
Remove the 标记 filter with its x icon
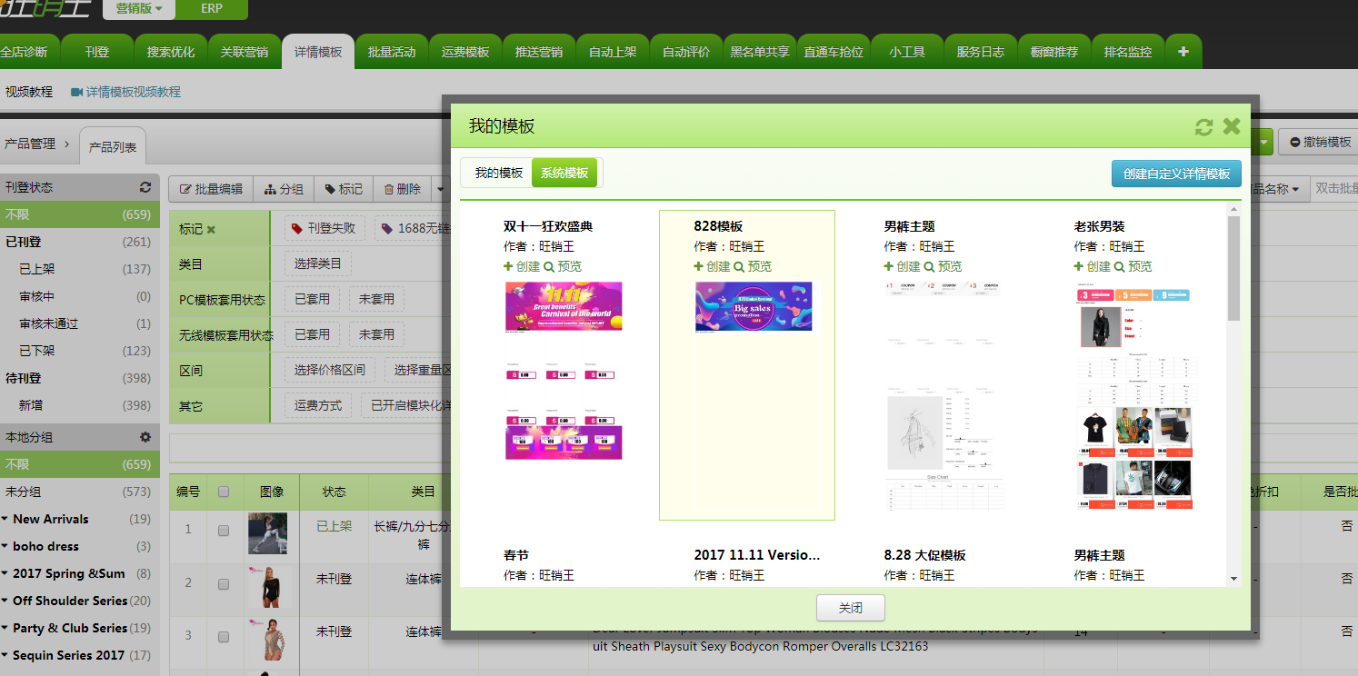(211, 229)
